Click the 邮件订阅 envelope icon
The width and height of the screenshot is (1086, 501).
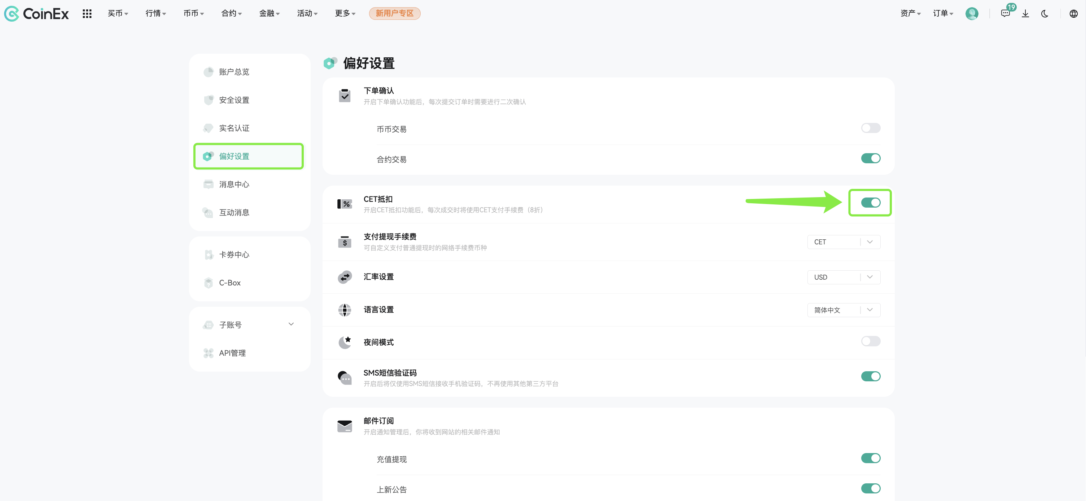pyautogui.click(x=345, y=426)
